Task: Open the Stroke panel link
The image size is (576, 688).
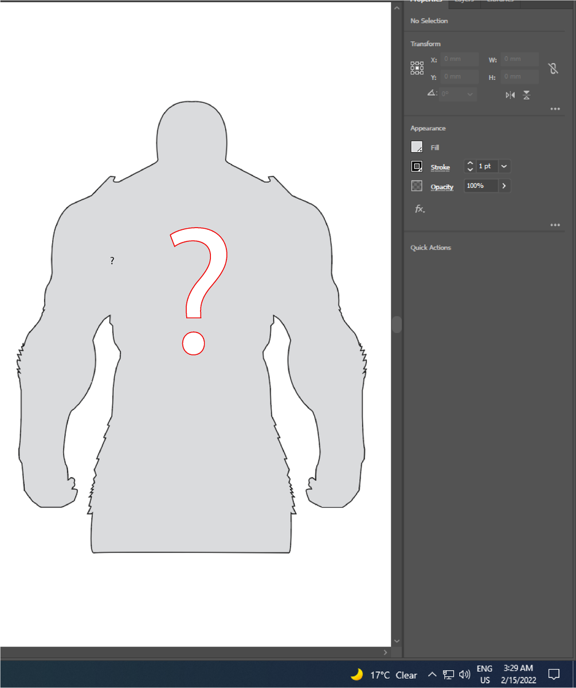Action: pyautogui.click(x=440, y=167)
